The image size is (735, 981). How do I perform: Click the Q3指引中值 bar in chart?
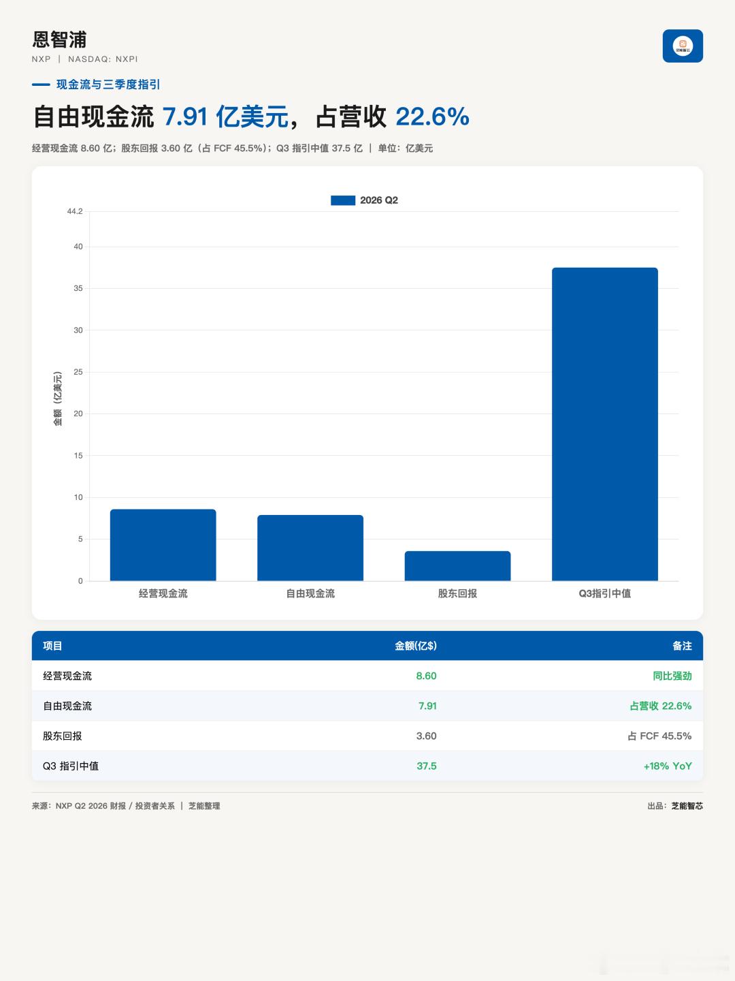click(x=605, y=424)
